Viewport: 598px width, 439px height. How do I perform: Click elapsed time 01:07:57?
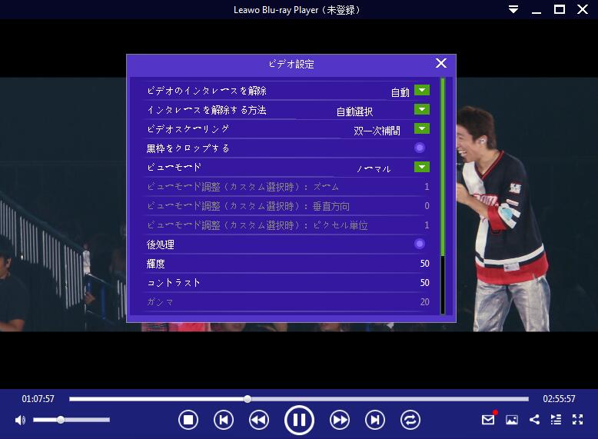click(x=38, y=399)
